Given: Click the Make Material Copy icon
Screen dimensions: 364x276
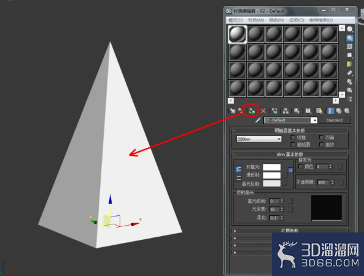Looking at the screenshot, I should coord(274,111).
